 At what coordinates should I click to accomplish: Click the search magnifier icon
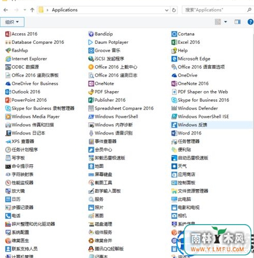tap(249, 10)
